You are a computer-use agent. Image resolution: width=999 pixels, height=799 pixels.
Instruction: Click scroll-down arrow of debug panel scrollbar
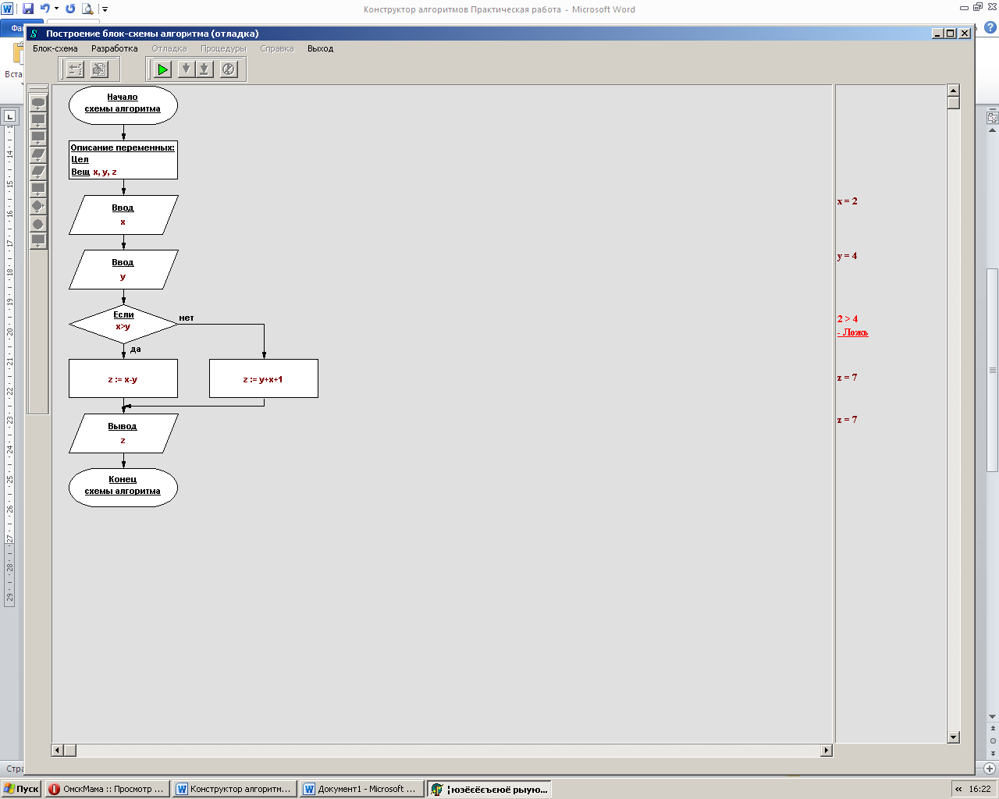pyautogui.click(x=953, y=737)
